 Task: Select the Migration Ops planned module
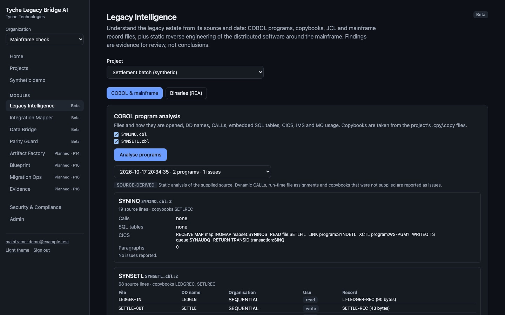click(45, 177)
